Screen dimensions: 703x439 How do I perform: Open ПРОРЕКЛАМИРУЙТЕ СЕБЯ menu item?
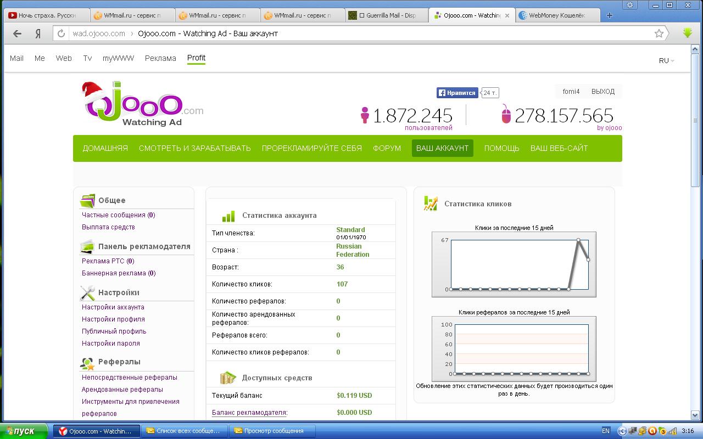pyautogui.click(x=312, y=148)
